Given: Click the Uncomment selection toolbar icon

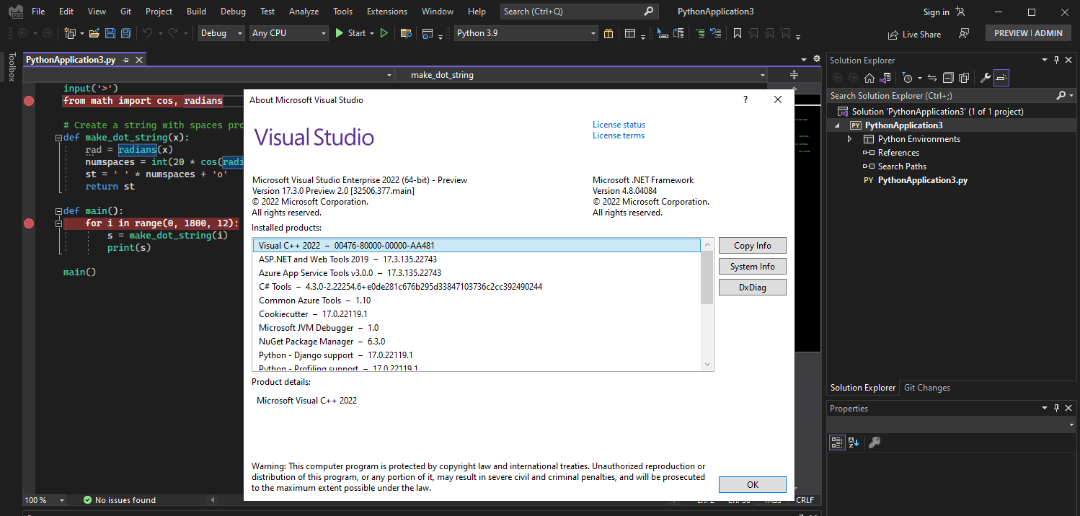Looking at the screenshot, I should click(715, 33).
